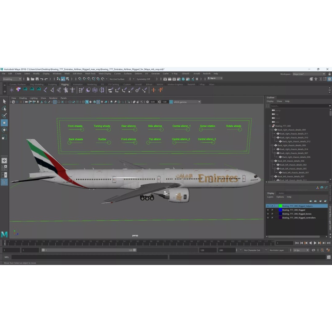Open the Workspace Maya User dropdown
Screen dimensions: 332x332
click(x=309, y=74)
